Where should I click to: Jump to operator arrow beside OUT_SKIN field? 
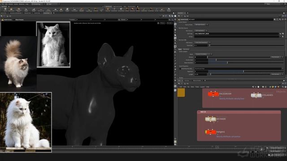click(280, 34)
